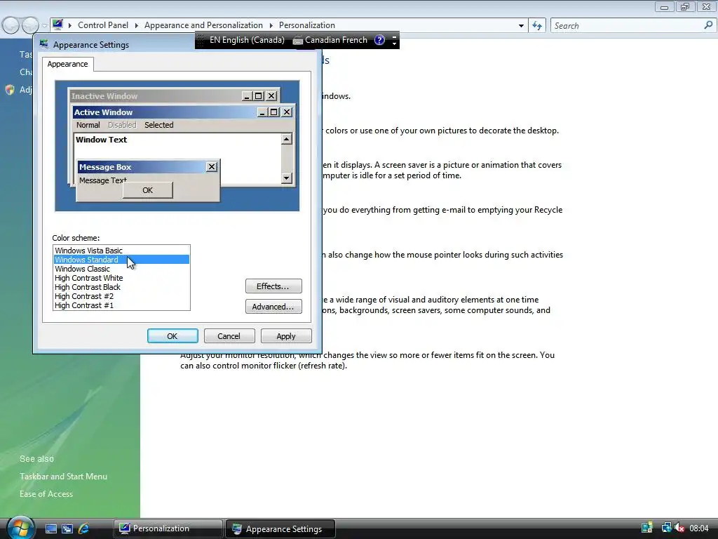This screenshot has width=718, height=539.
Task: Click the Forward navigation arrow
Action: (30, 25)
